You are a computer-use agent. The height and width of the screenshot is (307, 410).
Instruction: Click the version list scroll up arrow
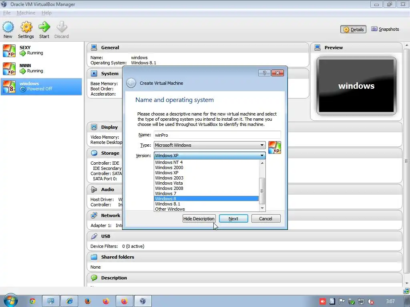[262, 163]
